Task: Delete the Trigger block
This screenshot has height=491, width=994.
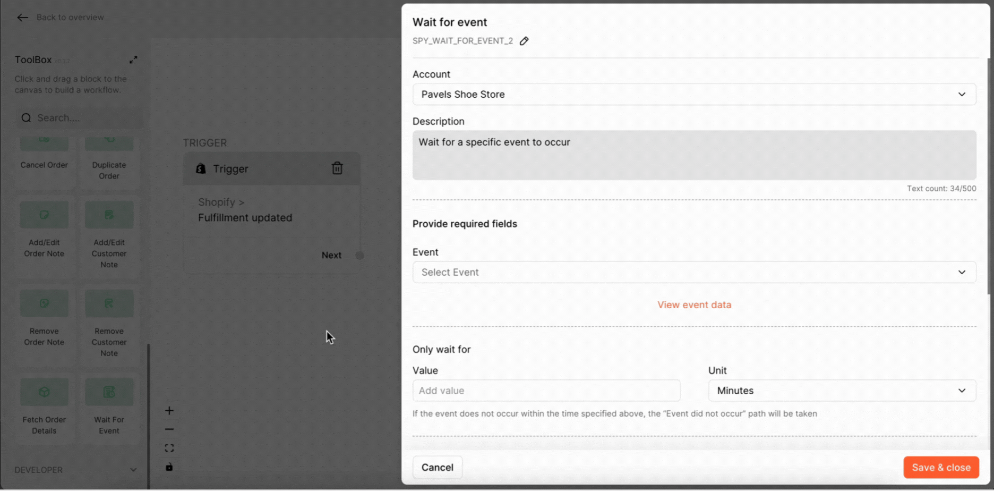Action: click(337, 168)
